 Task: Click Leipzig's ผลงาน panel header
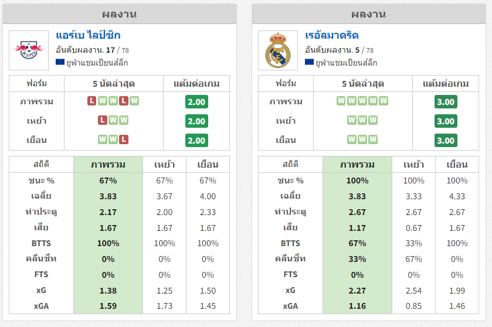120,14
